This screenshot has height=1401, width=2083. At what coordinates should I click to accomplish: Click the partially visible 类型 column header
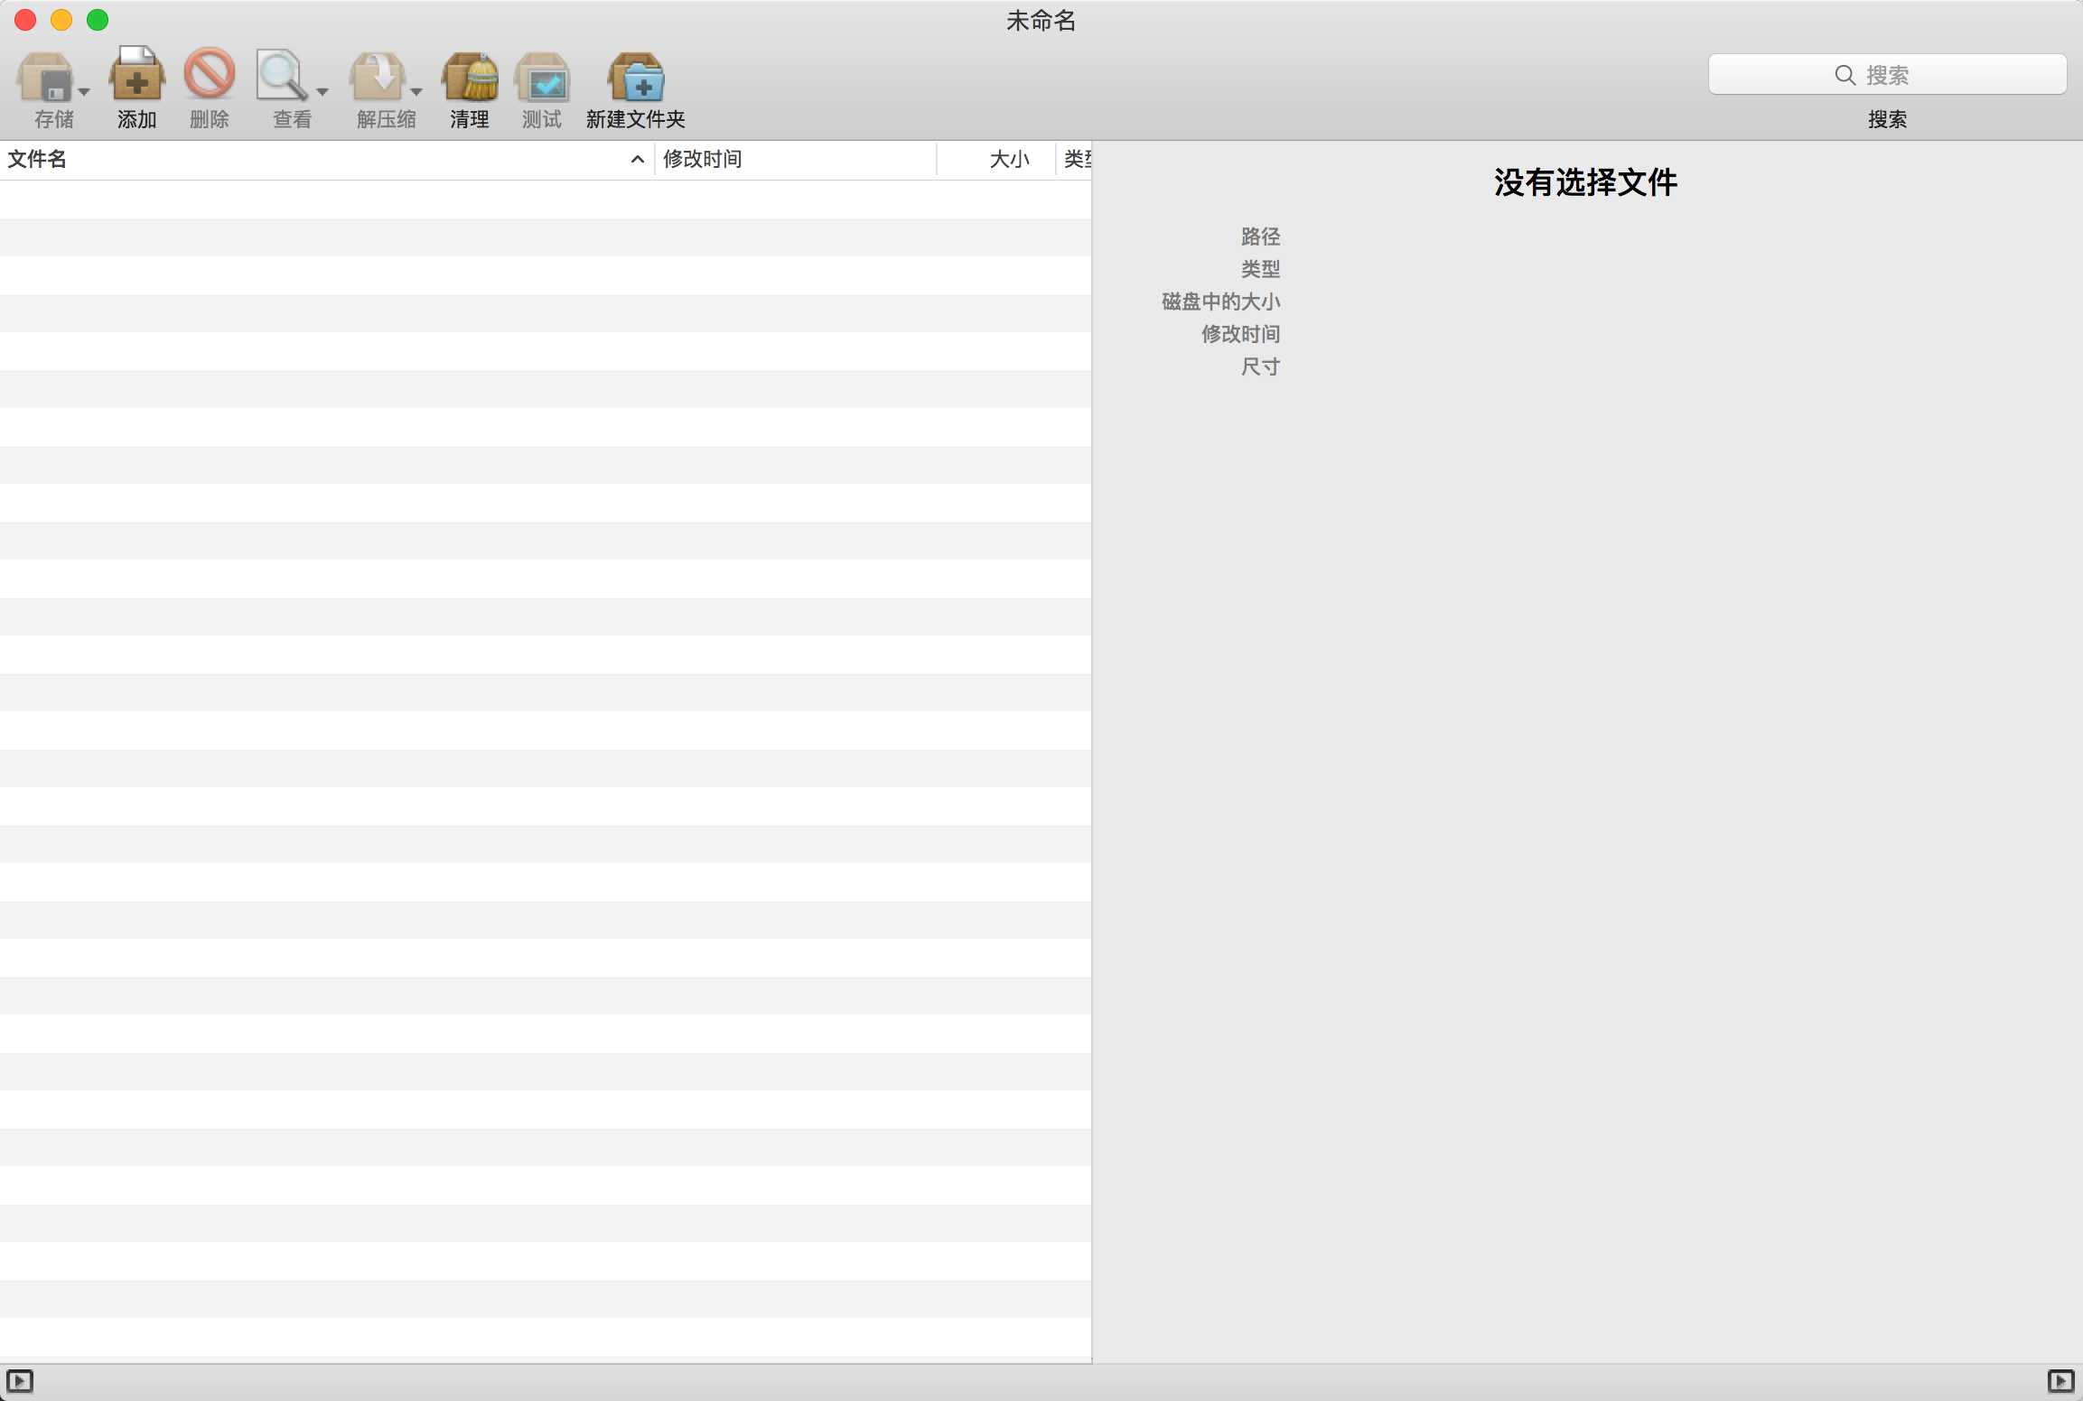click(x=1076, y=160)
